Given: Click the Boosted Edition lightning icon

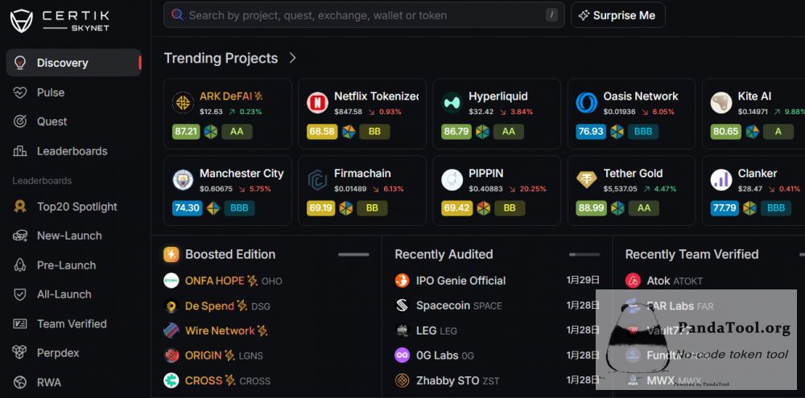Looking at the screenshot, I should (171, 254).
